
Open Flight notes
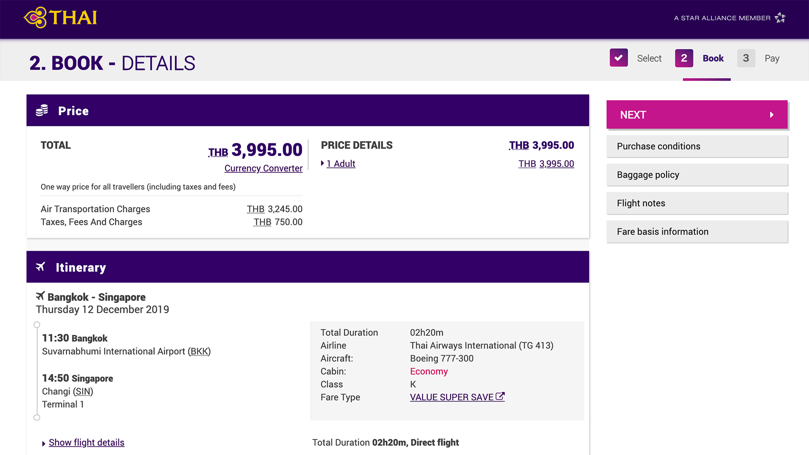[x=697, y=203]
